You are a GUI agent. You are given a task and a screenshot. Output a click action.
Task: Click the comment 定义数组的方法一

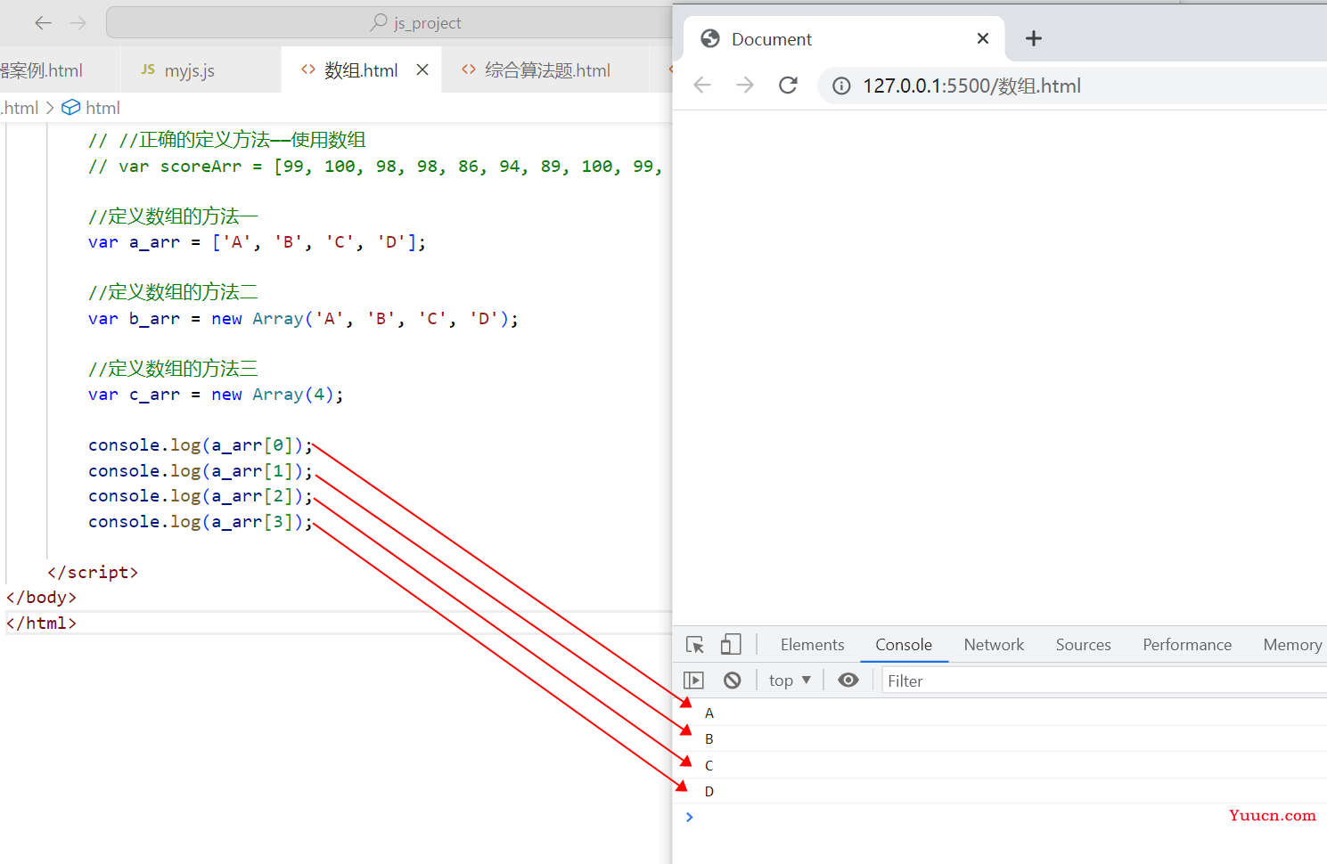click(x=173, y=216)
